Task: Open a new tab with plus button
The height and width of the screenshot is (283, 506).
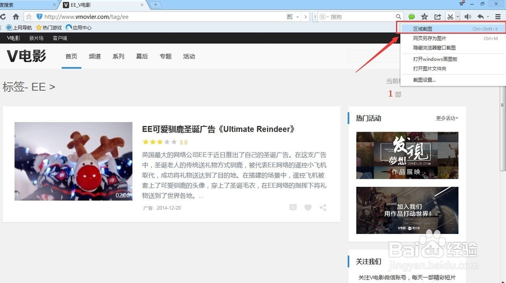Action: (155, 5)
